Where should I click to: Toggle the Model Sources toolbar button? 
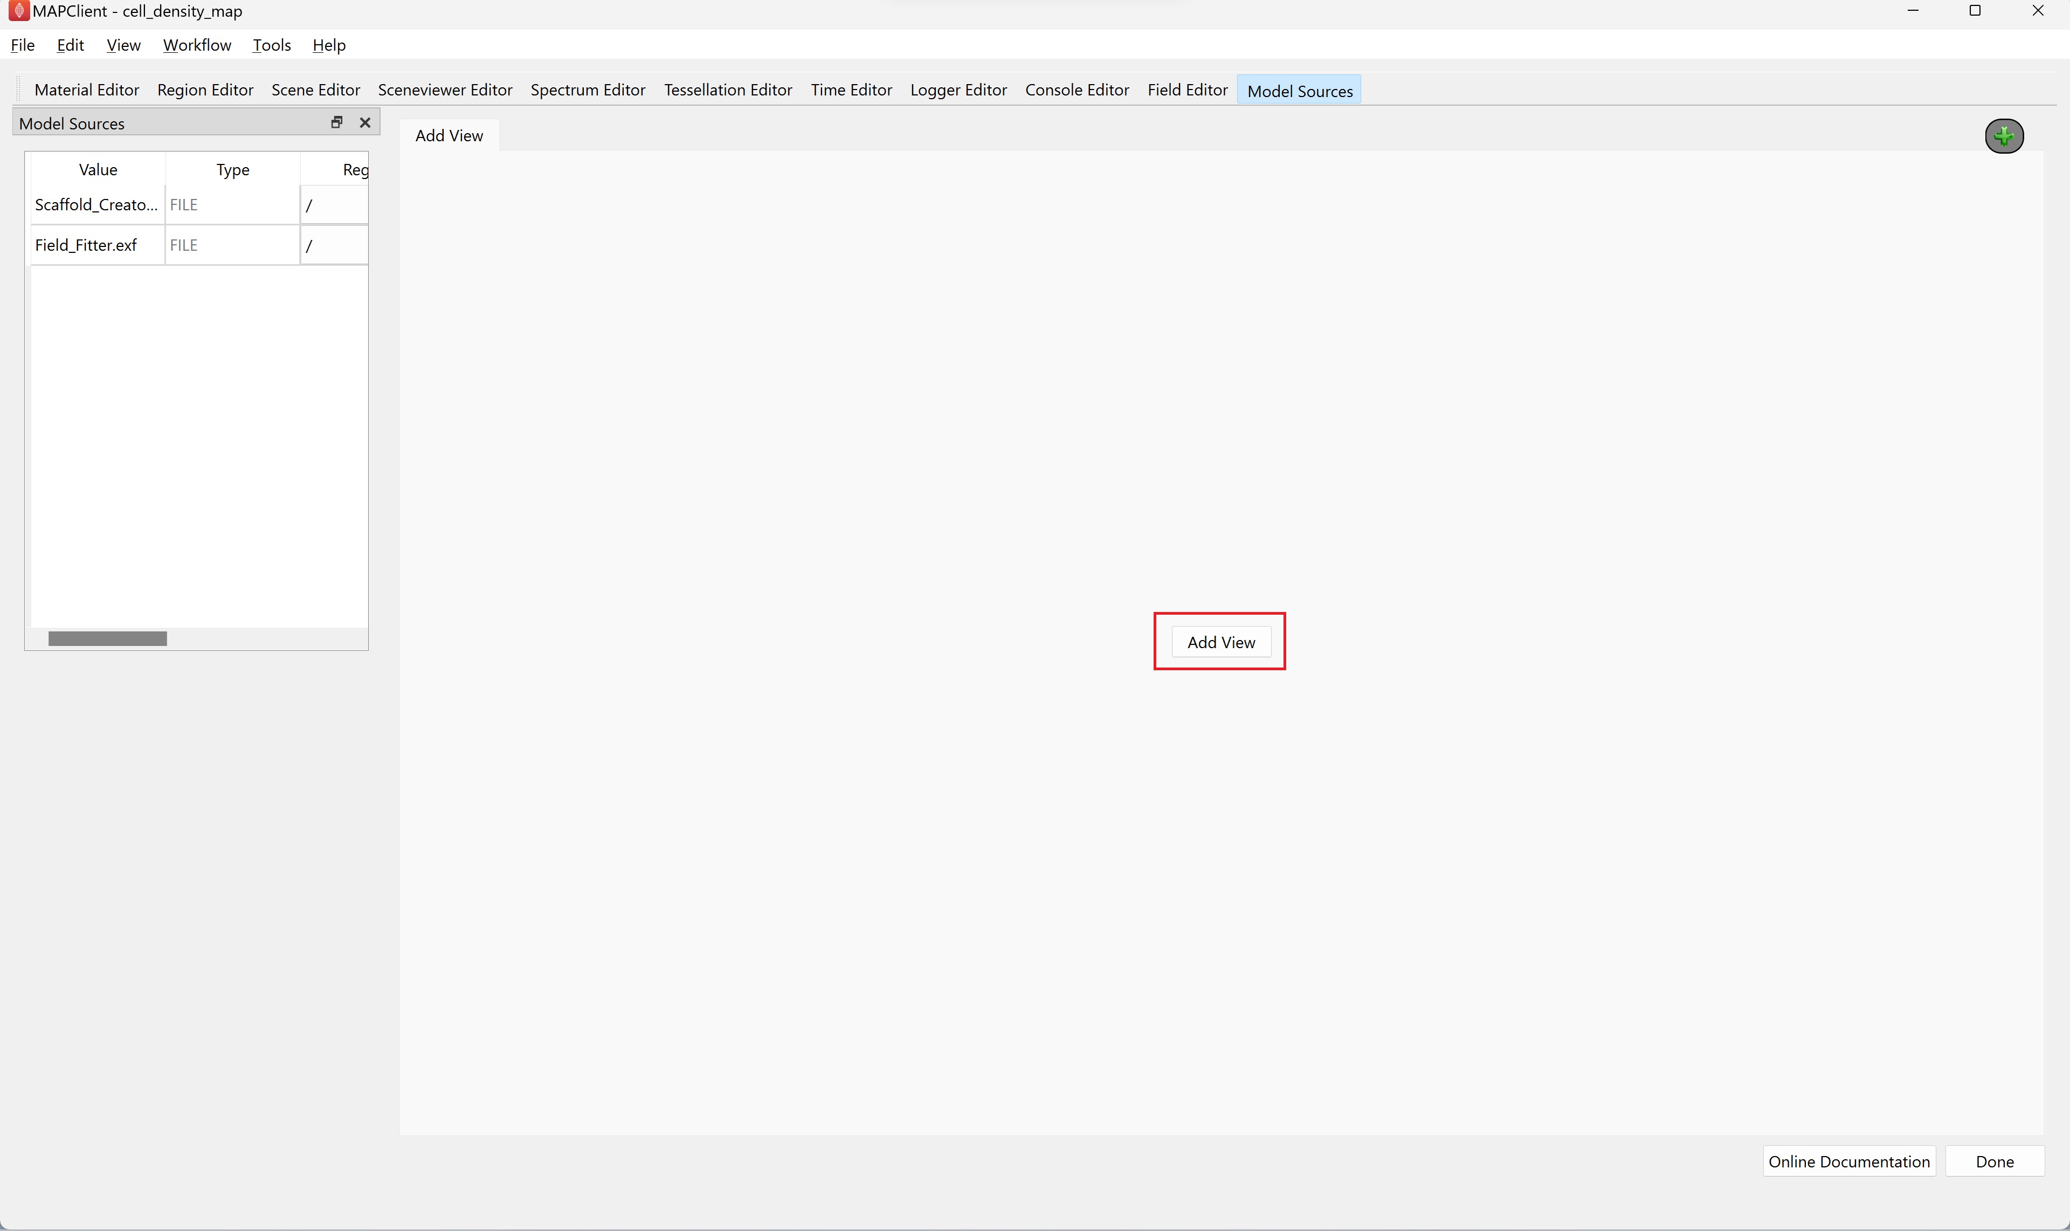(x=1299, y=91)
